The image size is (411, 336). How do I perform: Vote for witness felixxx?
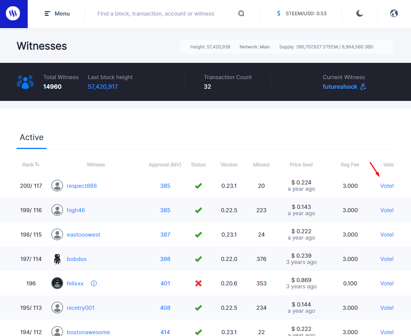[x=387, y=283]
